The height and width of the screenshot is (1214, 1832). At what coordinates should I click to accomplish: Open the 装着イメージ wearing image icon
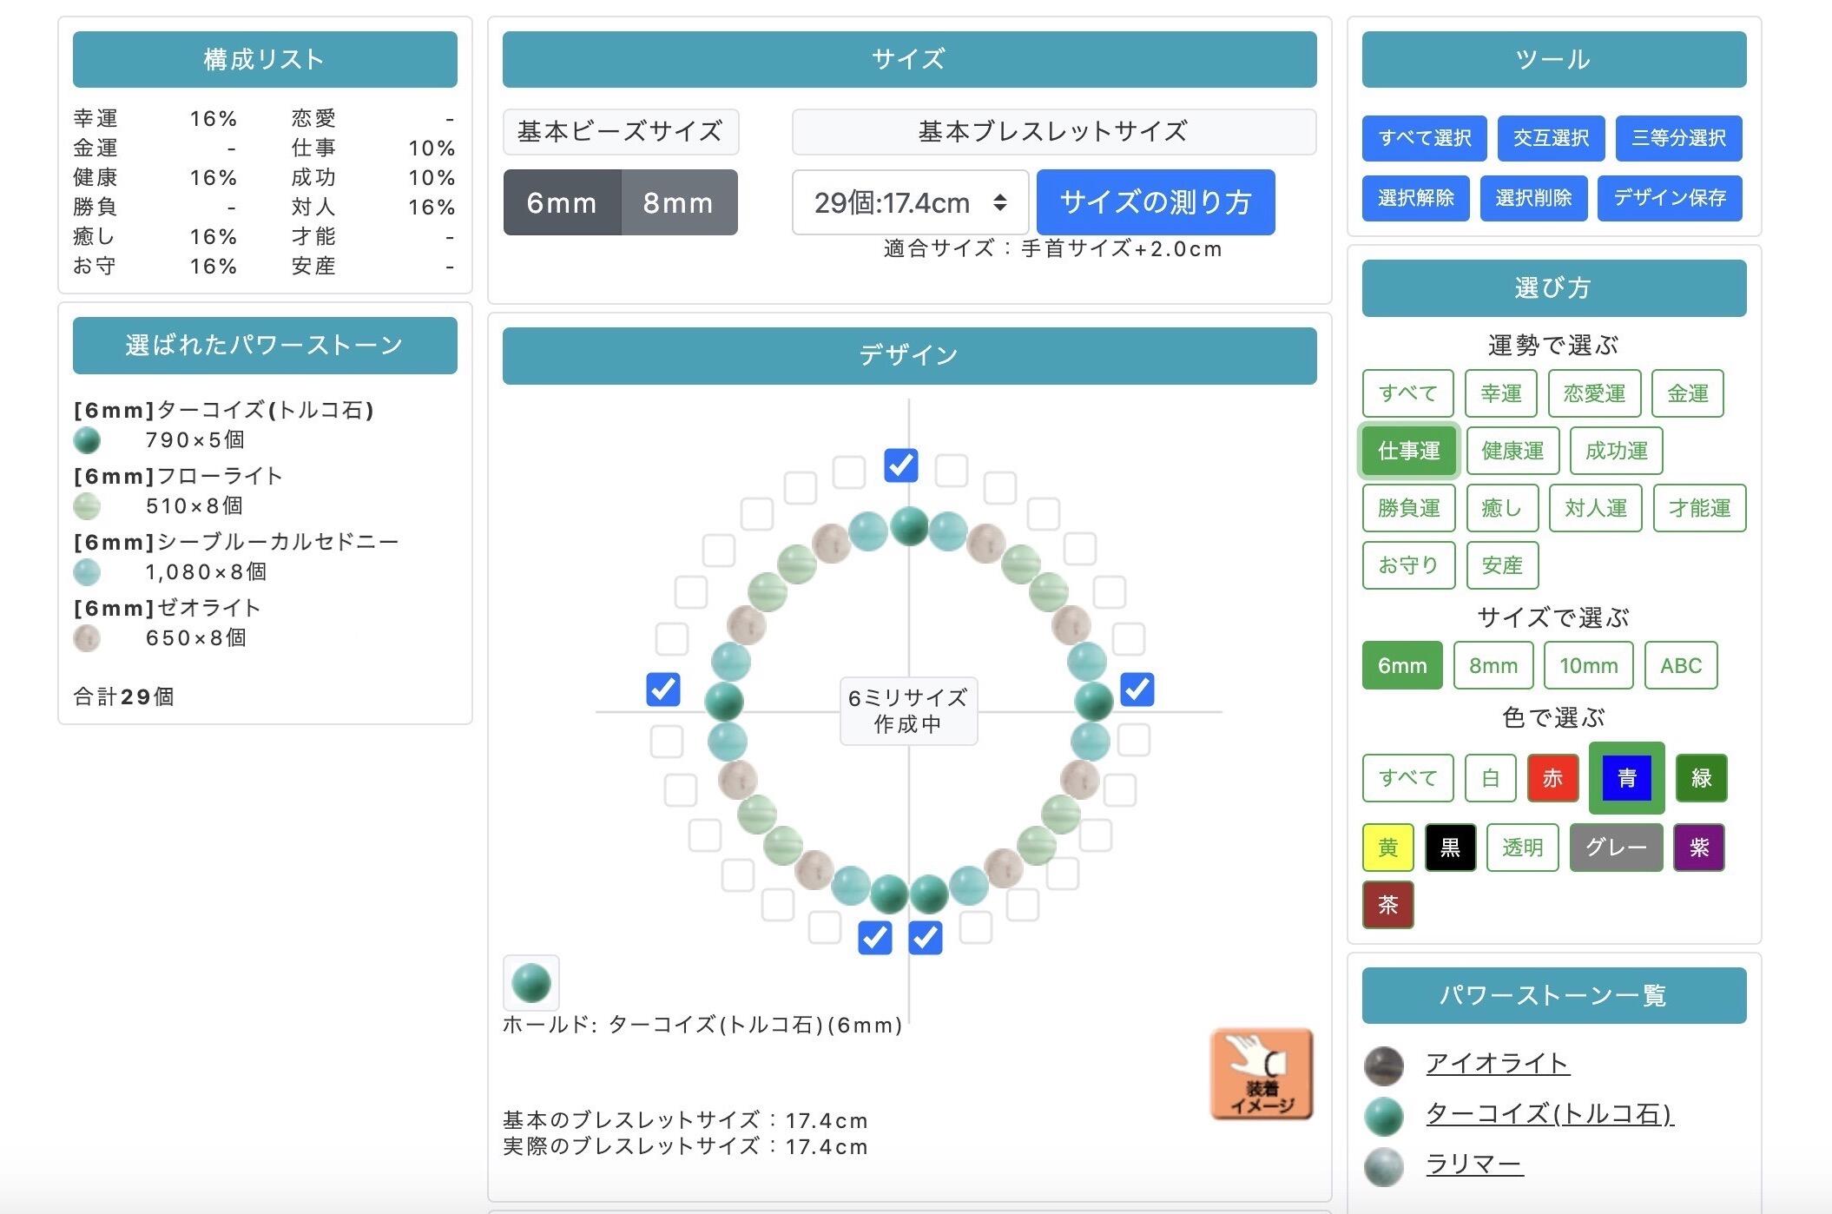(1262, 1077)
